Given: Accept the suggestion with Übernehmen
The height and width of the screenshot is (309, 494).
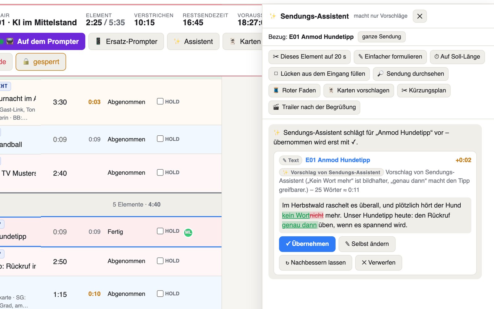Looking at the screenshot, I should [x=307, y=244].
